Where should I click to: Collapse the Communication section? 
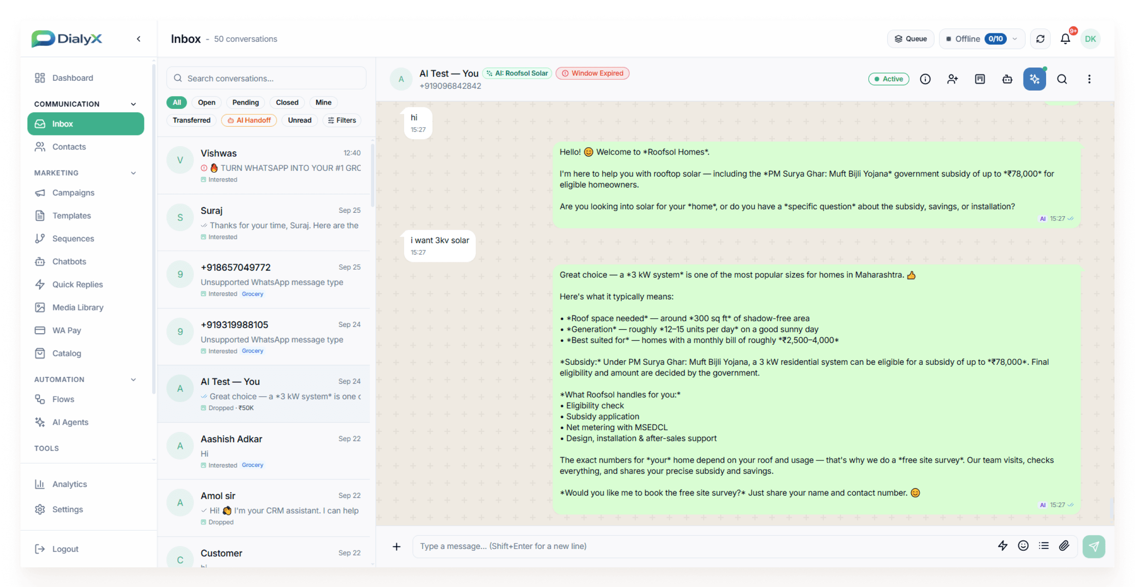coord(133,104)
